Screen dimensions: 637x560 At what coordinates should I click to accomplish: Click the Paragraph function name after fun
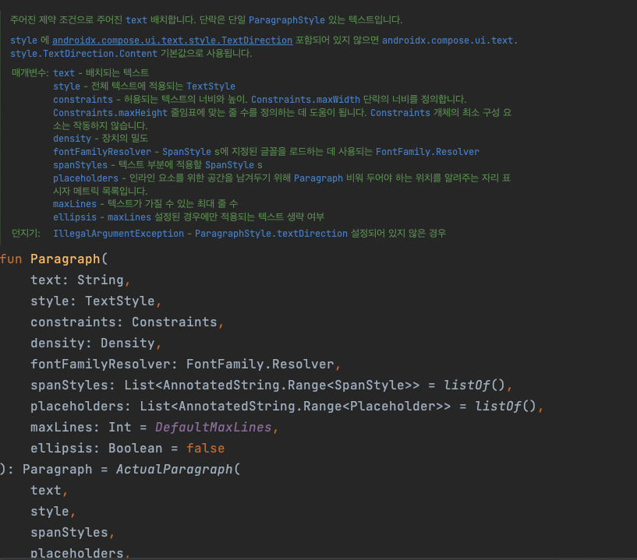tap(65, 259)
